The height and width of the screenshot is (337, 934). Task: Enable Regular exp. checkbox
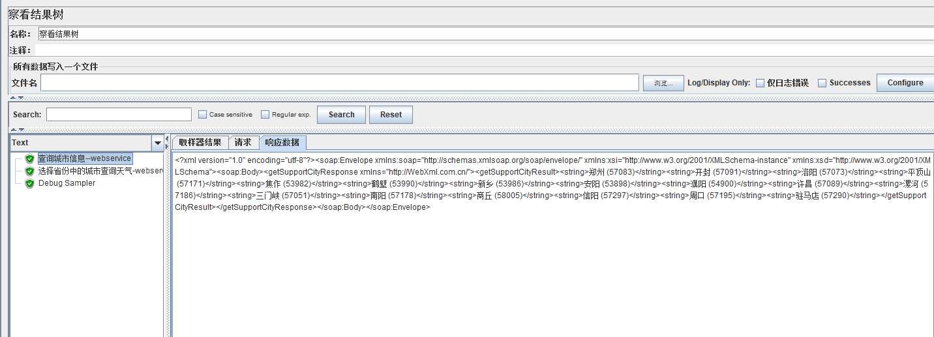coord(265,114)
